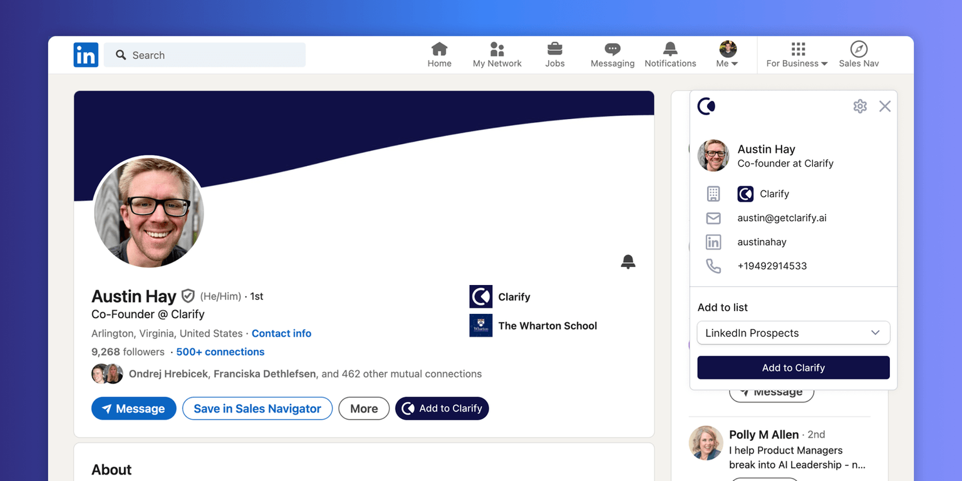Viewport: 962px width, 481px height.
Task: Open the Jobs section
Action: coord(555,55)
